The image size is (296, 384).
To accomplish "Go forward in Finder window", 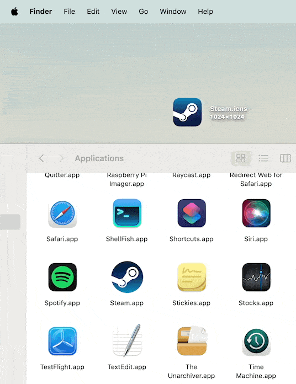I will click(x=61, y=158).
